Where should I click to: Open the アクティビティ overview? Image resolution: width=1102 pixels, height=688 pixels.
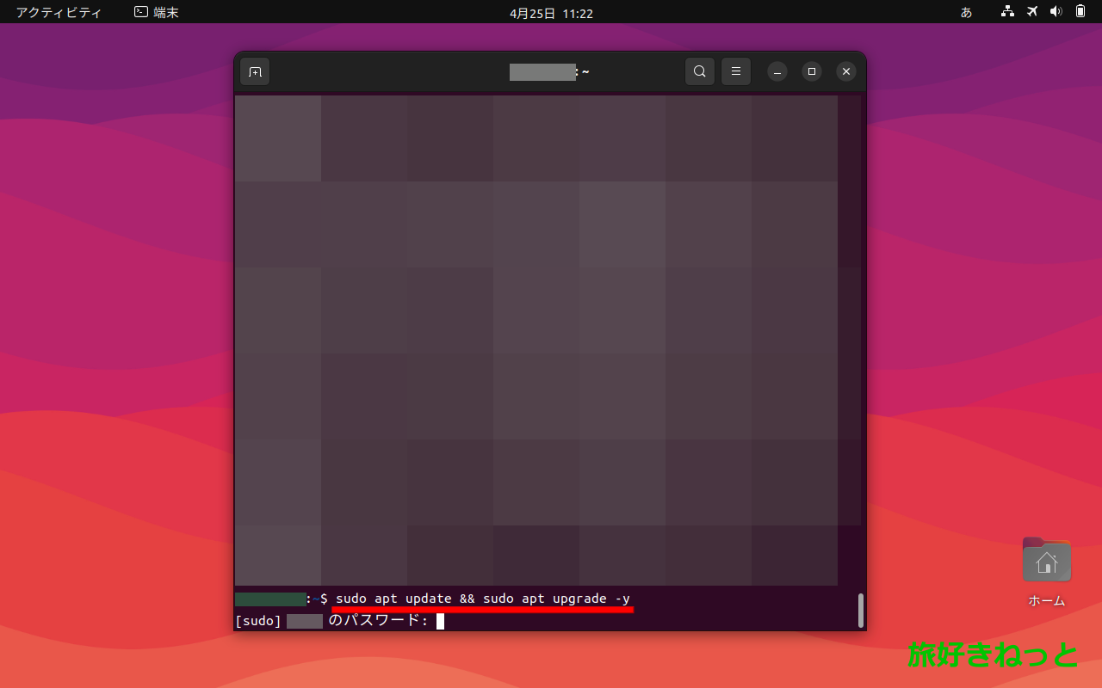pos(56,12)
